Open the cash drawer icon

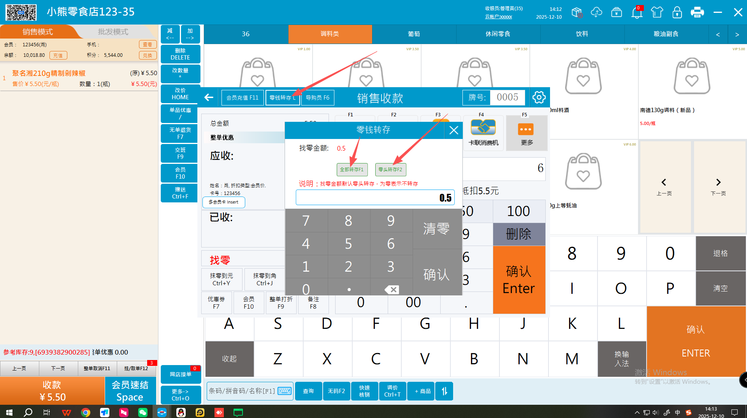coord(617,12)
